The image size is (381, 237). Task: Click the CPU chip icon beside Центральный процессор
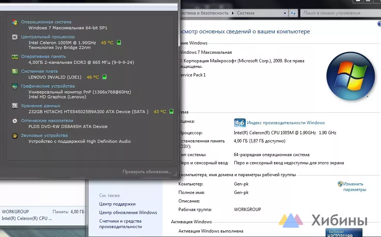tap(15, 37)
